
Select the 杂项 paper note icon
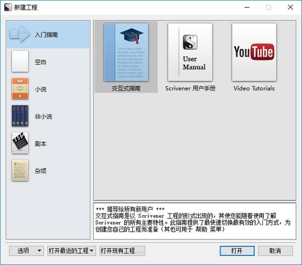click(20, 171)
